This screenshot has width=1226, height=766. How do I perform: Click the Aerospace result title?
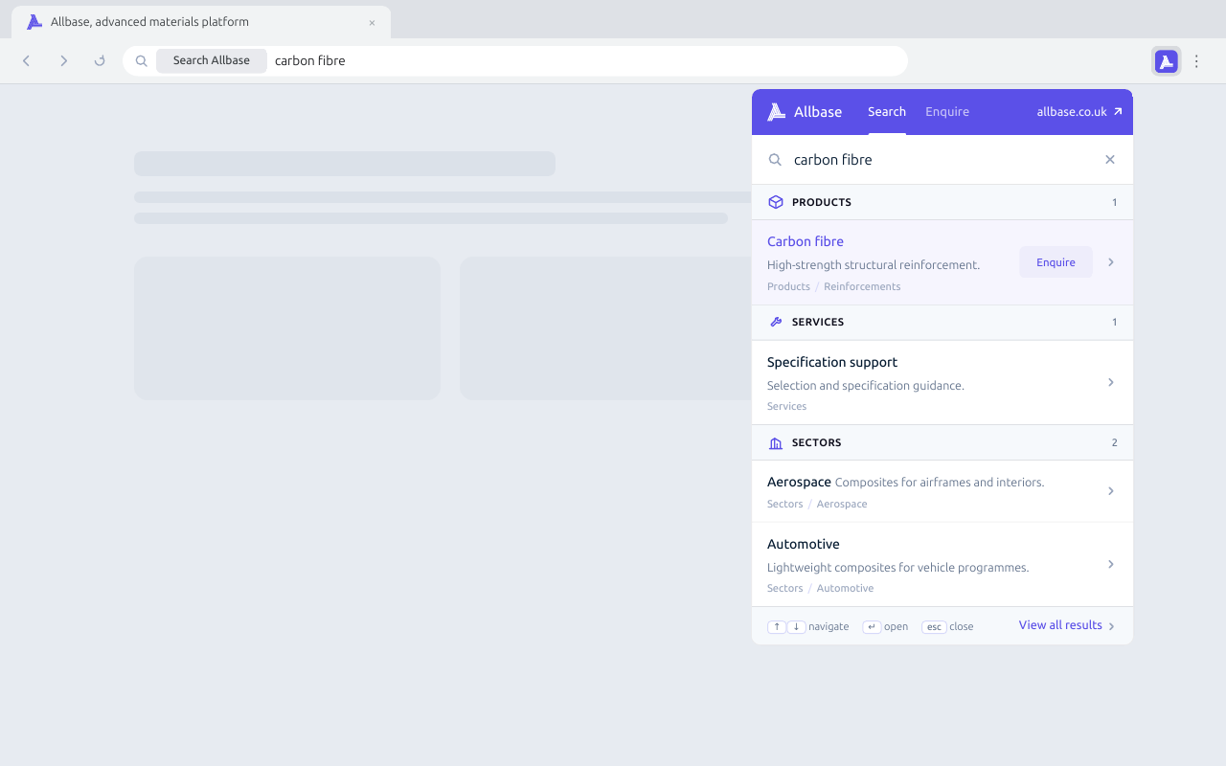(x=799, y=482)
